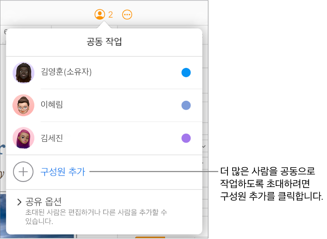The image size is (327, 239).
Task: Click 김영훈's memoji avatar
Action: point(23,72)
